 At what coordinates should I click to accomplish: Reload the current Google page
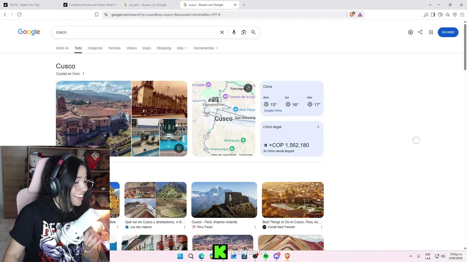(19, 15)
